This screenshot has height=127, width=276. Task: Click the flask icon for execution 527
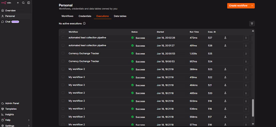(x=225, y=38)
